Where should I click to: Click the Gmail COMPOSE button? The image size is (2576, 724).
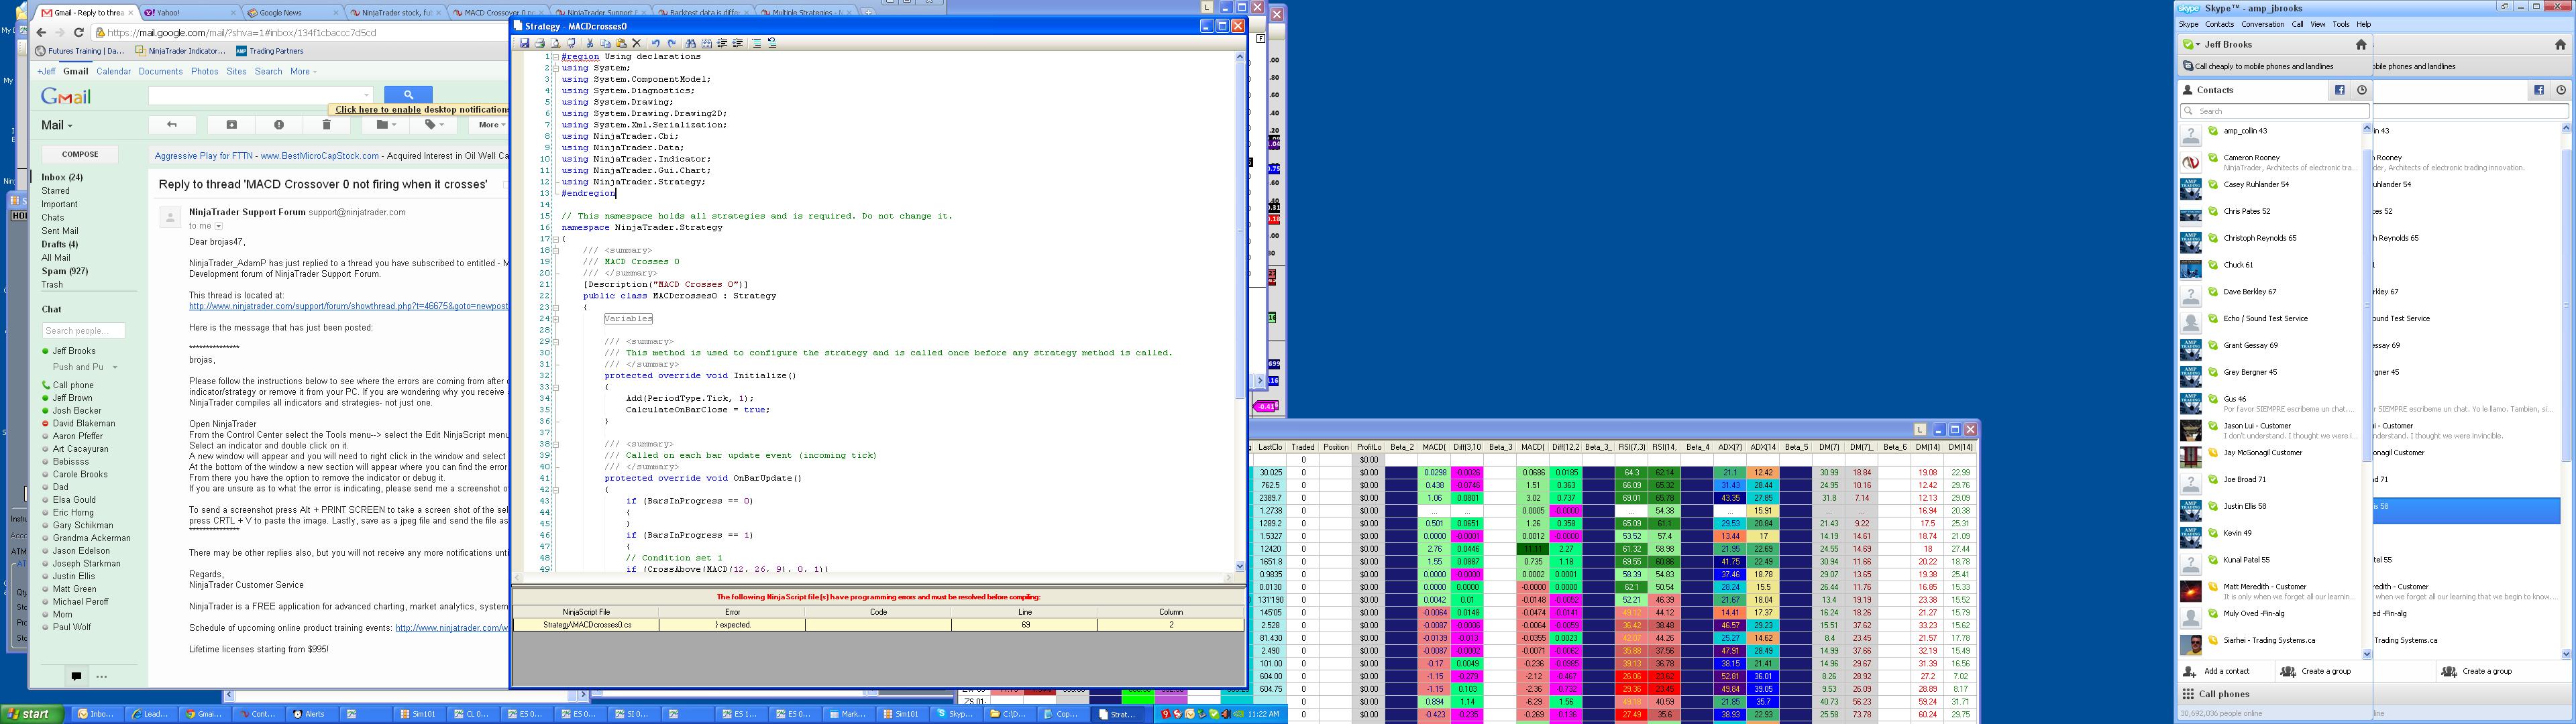(x=80, y=154)
